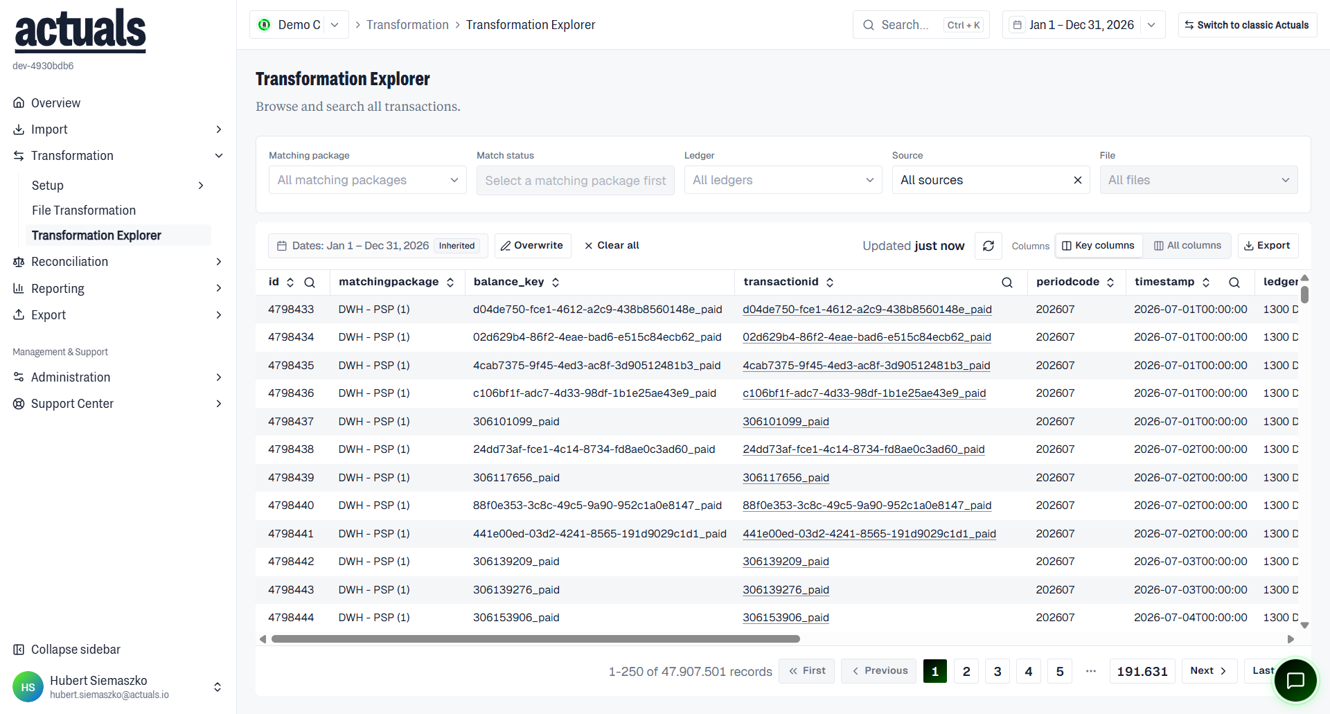Clear all filters
1330x714 pixels.
pyautogui.click(x=612, y=246)
